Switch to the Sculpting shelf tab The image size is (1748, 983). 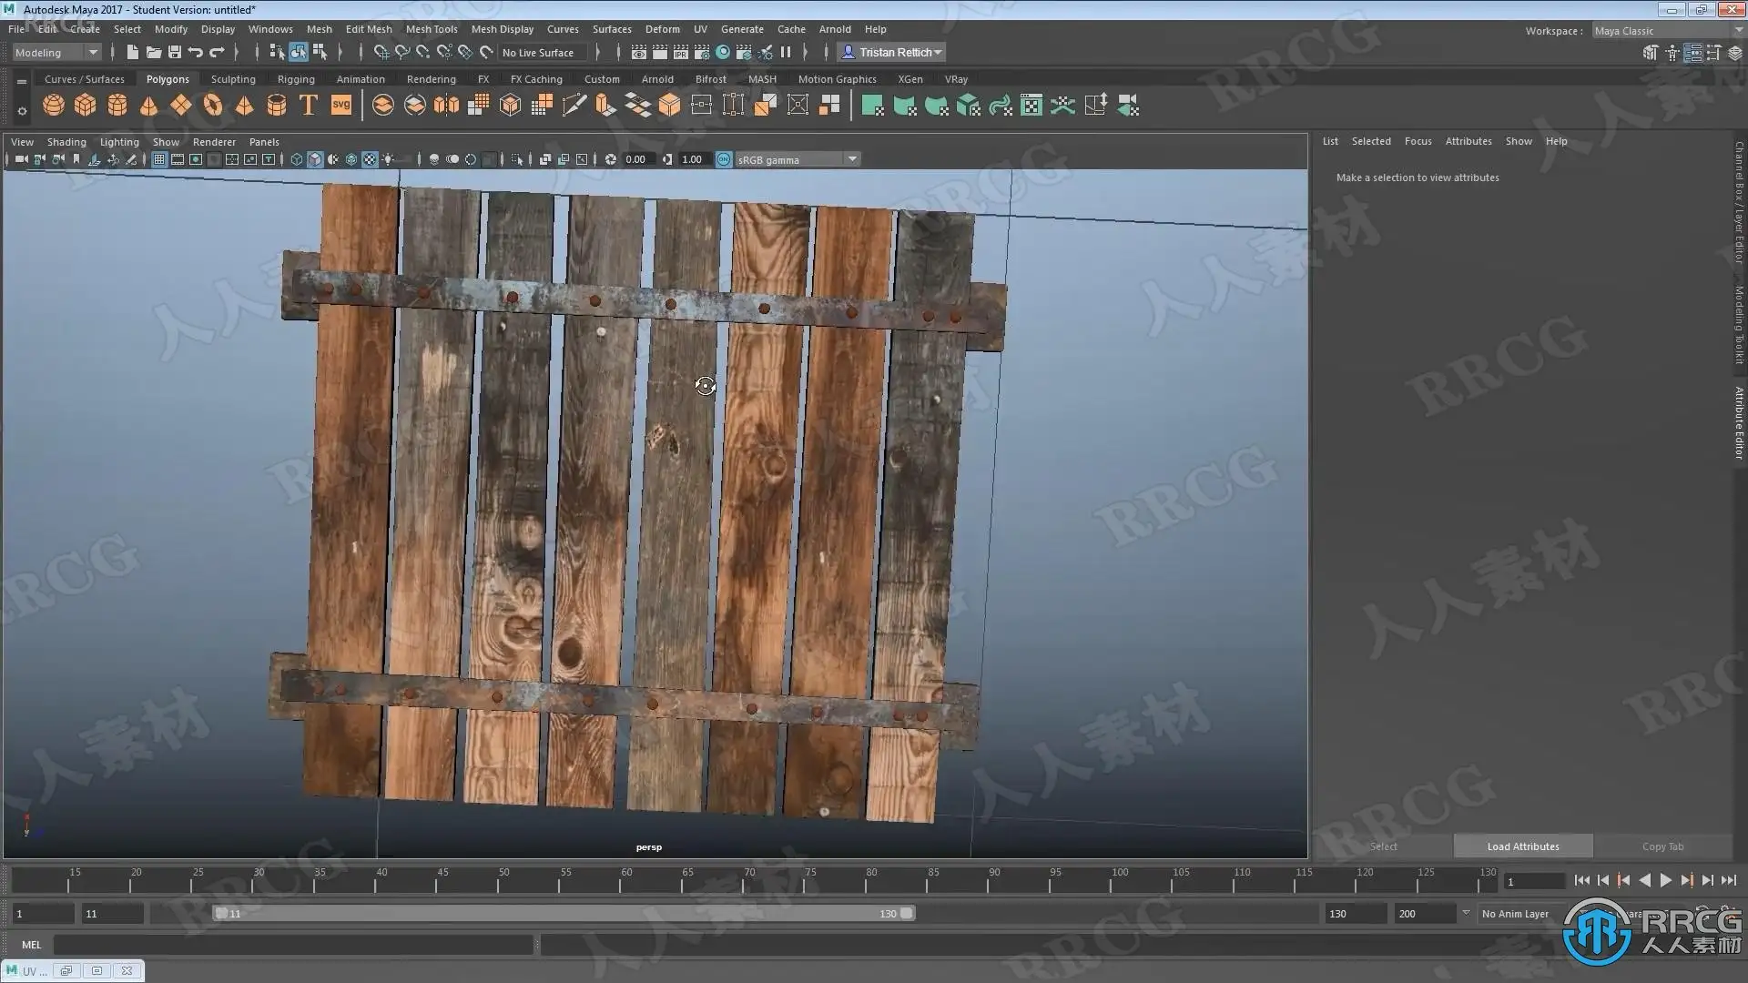(x=233, y=79)
